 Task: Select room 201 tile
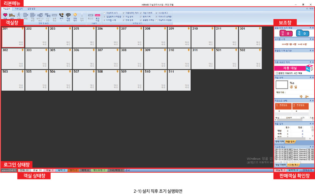[x=13, y=37]
